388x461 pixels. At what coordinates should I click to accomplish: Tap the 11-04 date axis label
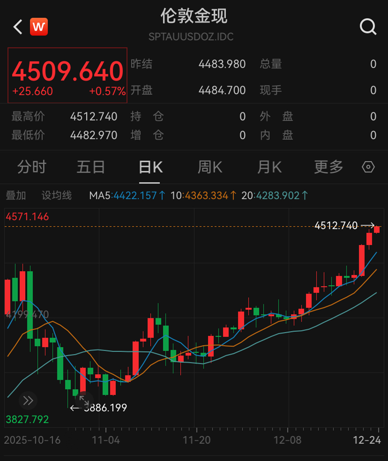click(106, 440)
